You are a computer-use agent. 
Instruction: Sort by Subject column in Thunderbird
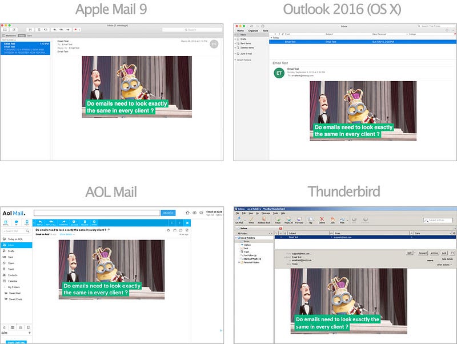pyautogui.click(x=308, y=233)
